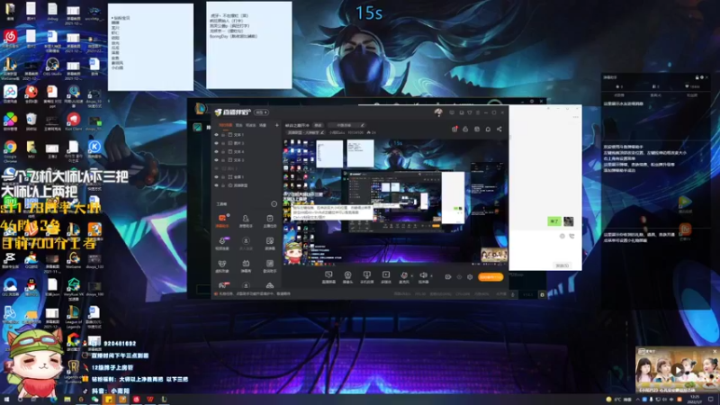Open the more options dots in the chat window
The image size is (720, 405).
click(575, 117)
